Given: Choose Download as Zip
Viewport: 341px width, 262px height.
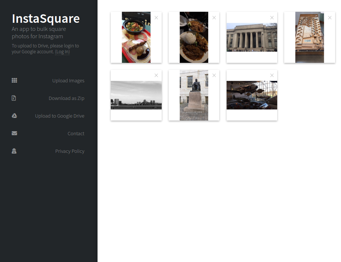Looking at the screenshot, I should [x=66, y=98].
